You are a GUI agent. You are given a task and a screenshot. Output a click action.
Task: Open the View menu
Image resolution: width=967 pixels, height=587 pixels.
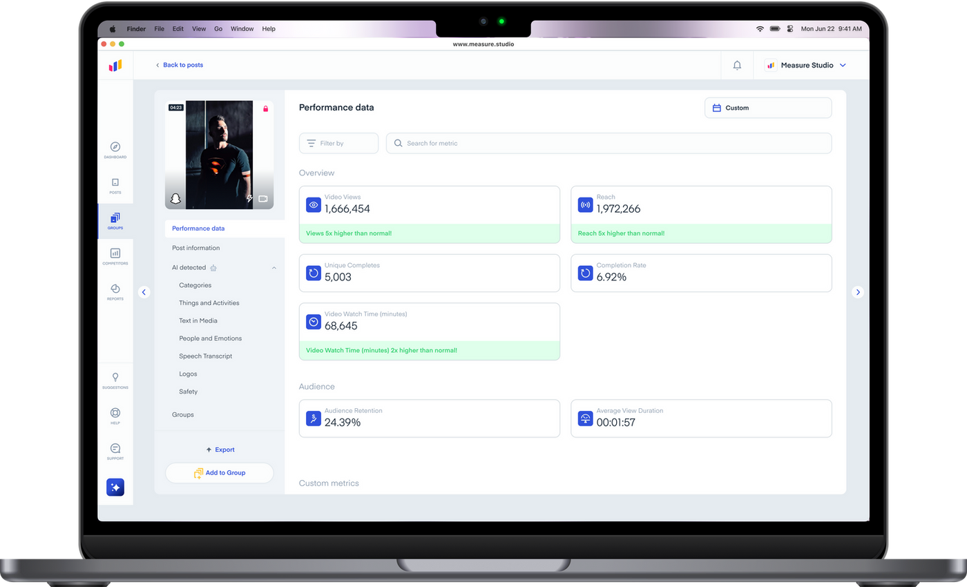pyautogui.click(x=199, y=29)
